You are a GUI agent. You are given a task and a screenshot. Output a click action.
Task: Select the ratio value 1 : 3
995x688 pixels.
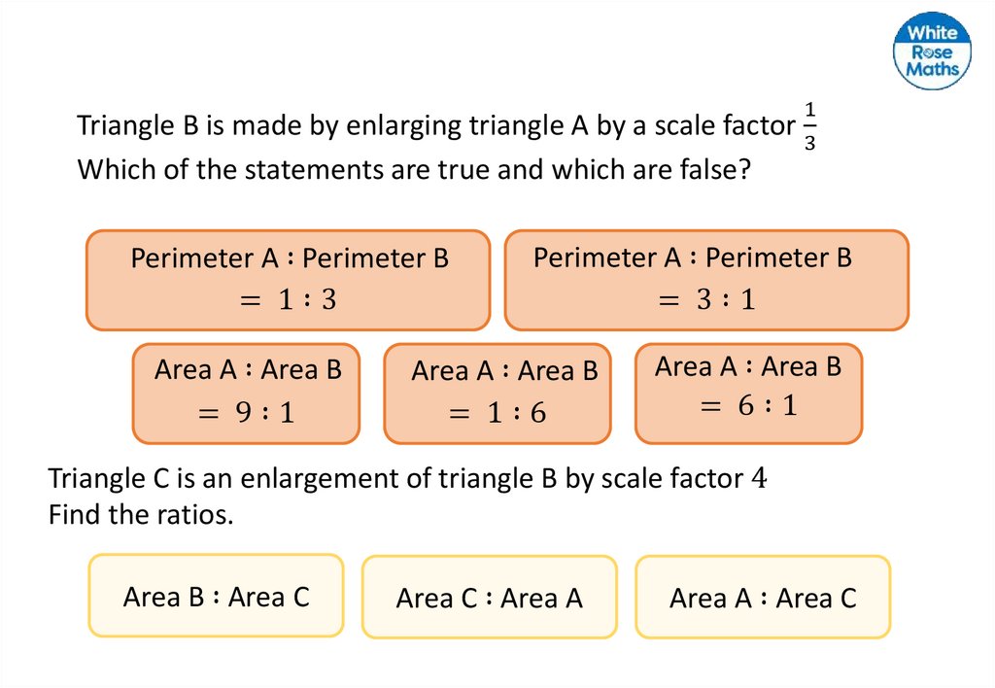288,300
